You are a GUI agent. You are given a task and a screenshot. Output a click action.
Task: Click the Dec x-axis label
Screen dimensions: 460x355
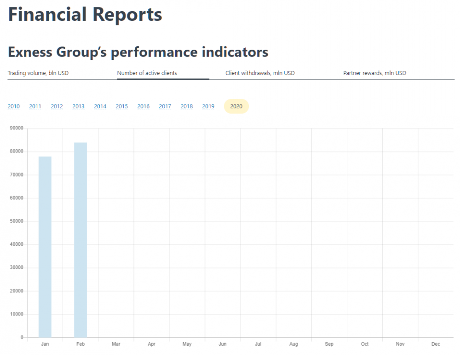point(436,344)
